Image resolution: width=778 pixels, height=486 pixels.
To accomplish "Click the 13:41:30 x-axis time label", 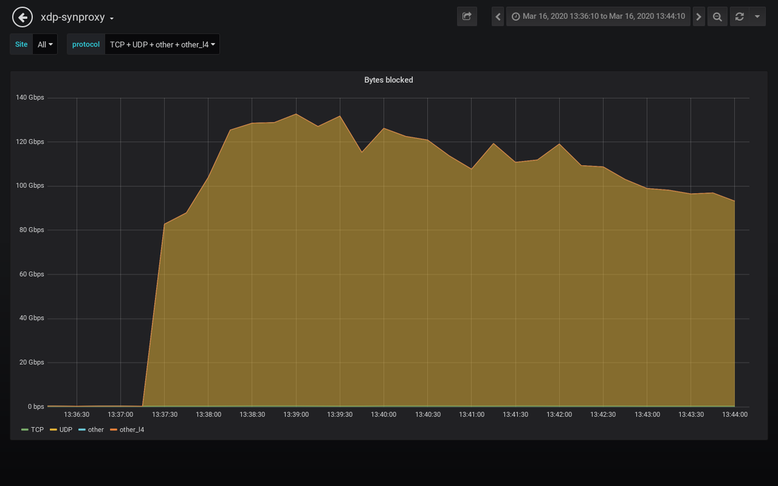I will [x=515, y=414].
